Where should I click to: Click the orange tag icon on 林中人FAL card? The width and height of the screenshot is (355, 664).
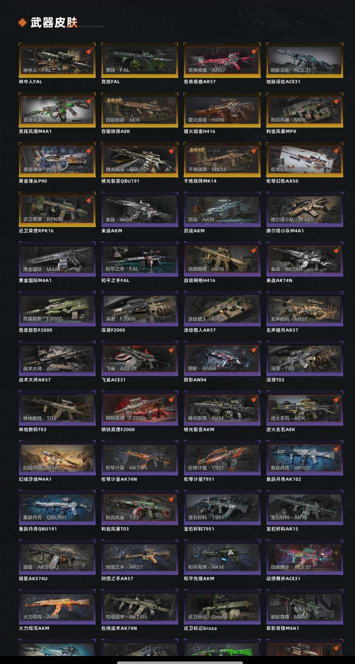point(88,51)
